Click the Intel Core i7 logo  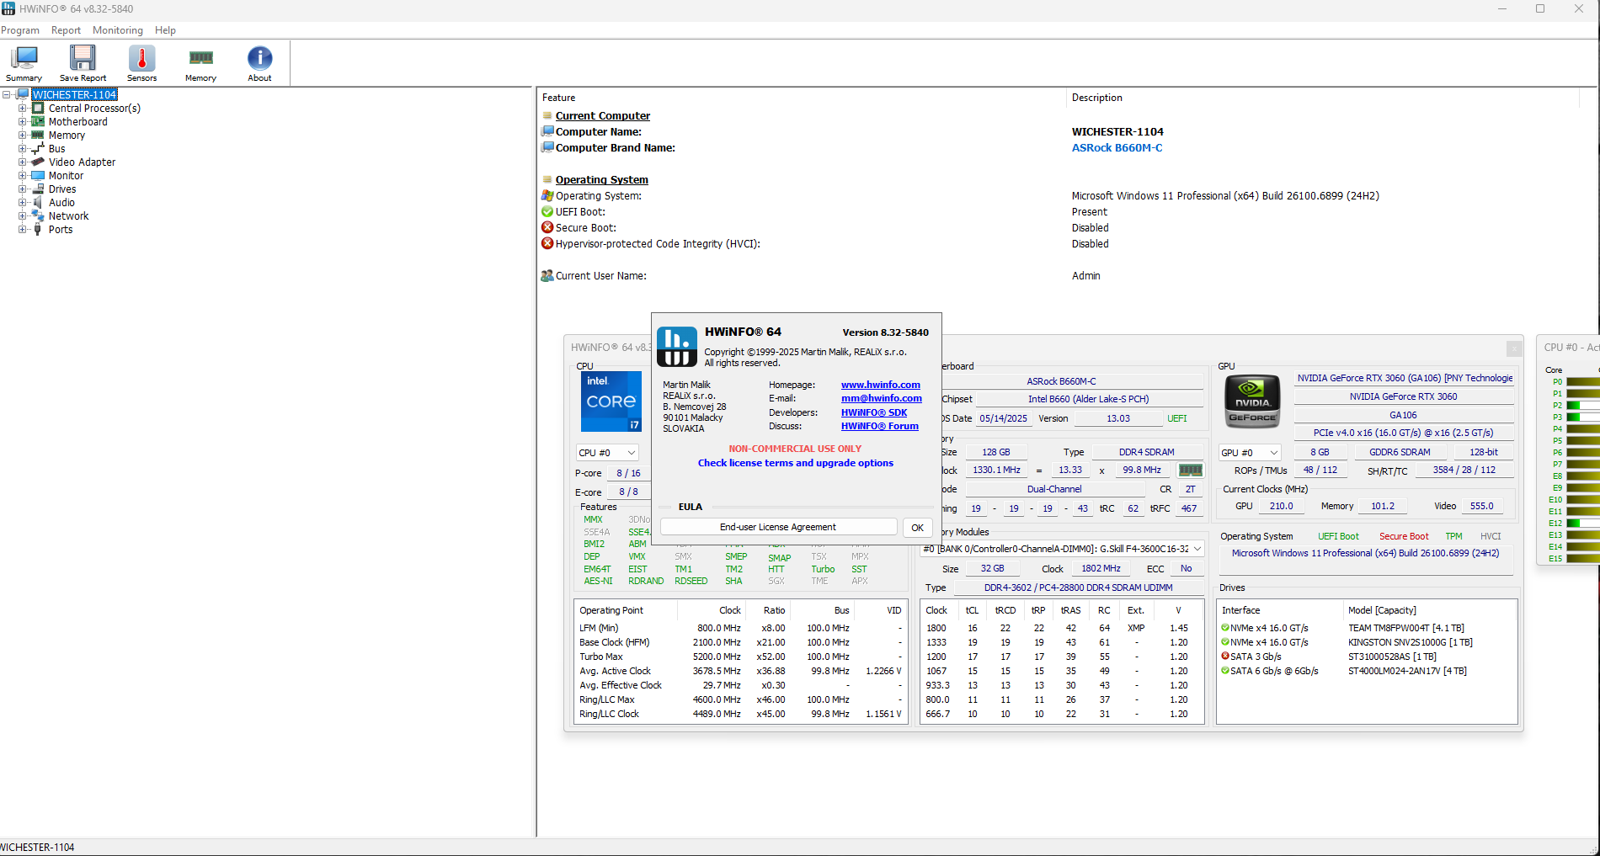611,401
